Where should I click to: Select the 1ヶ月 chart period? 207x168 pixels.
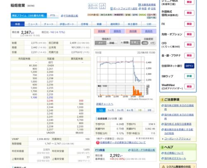(x=111, y=110)
